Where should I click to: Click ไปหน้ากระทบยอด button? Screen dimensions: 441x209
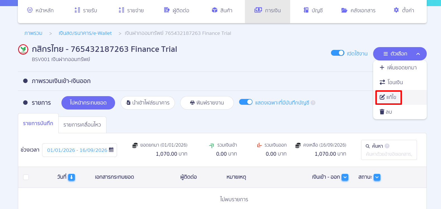pyautogui.click(x=88, y=103)
